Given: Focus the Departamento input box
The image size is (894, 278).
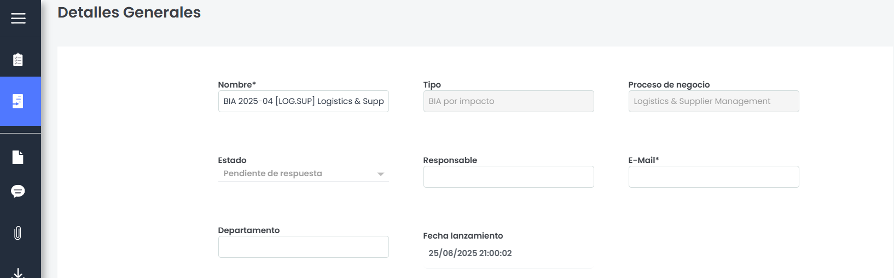Looking at the screenshot, I should [x=303, y=247].
